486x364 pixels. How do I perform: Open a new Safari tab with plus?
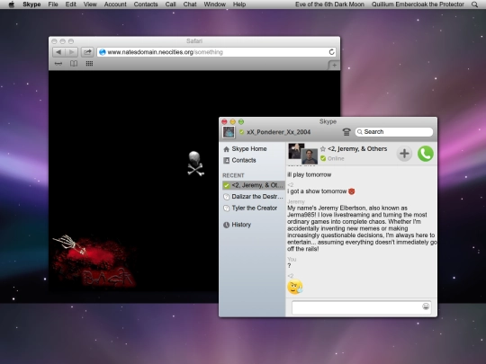click(x=334, y=65)
